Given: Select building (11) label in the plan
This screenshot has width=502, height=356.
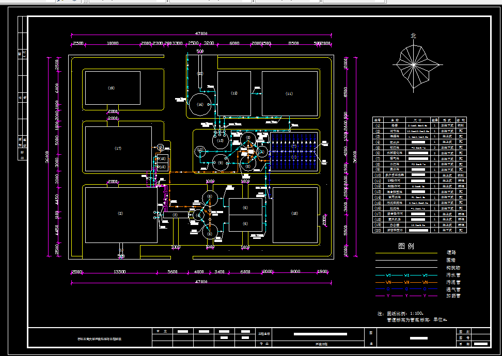Looking at the screenshot, I should point(289,93).
